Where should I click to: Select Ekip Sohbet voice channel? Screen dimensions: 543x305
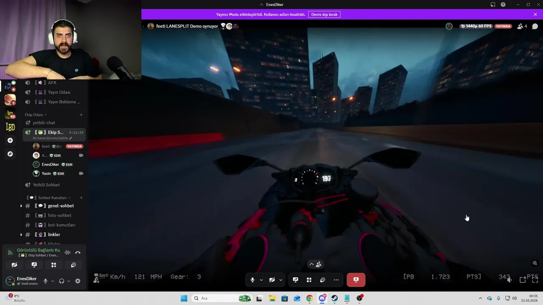pyautogui.click(x=54, y=133)
